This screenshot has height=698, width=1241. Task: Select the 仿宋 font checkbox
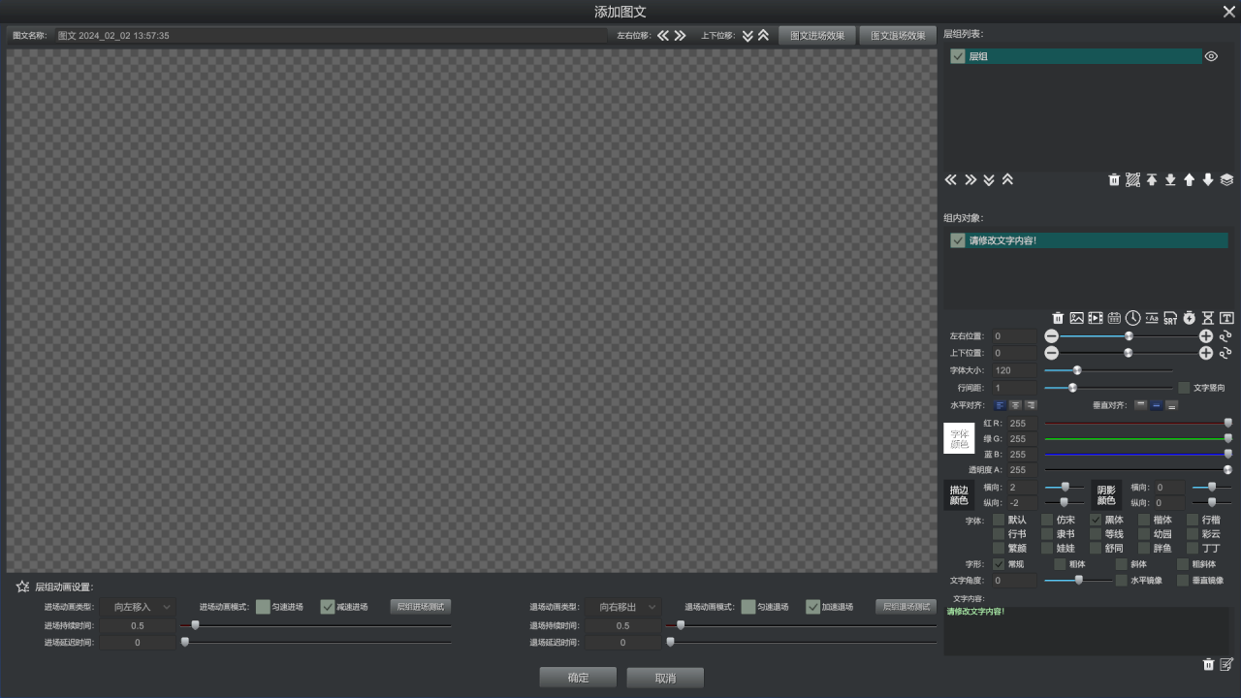coord(1047,520)
